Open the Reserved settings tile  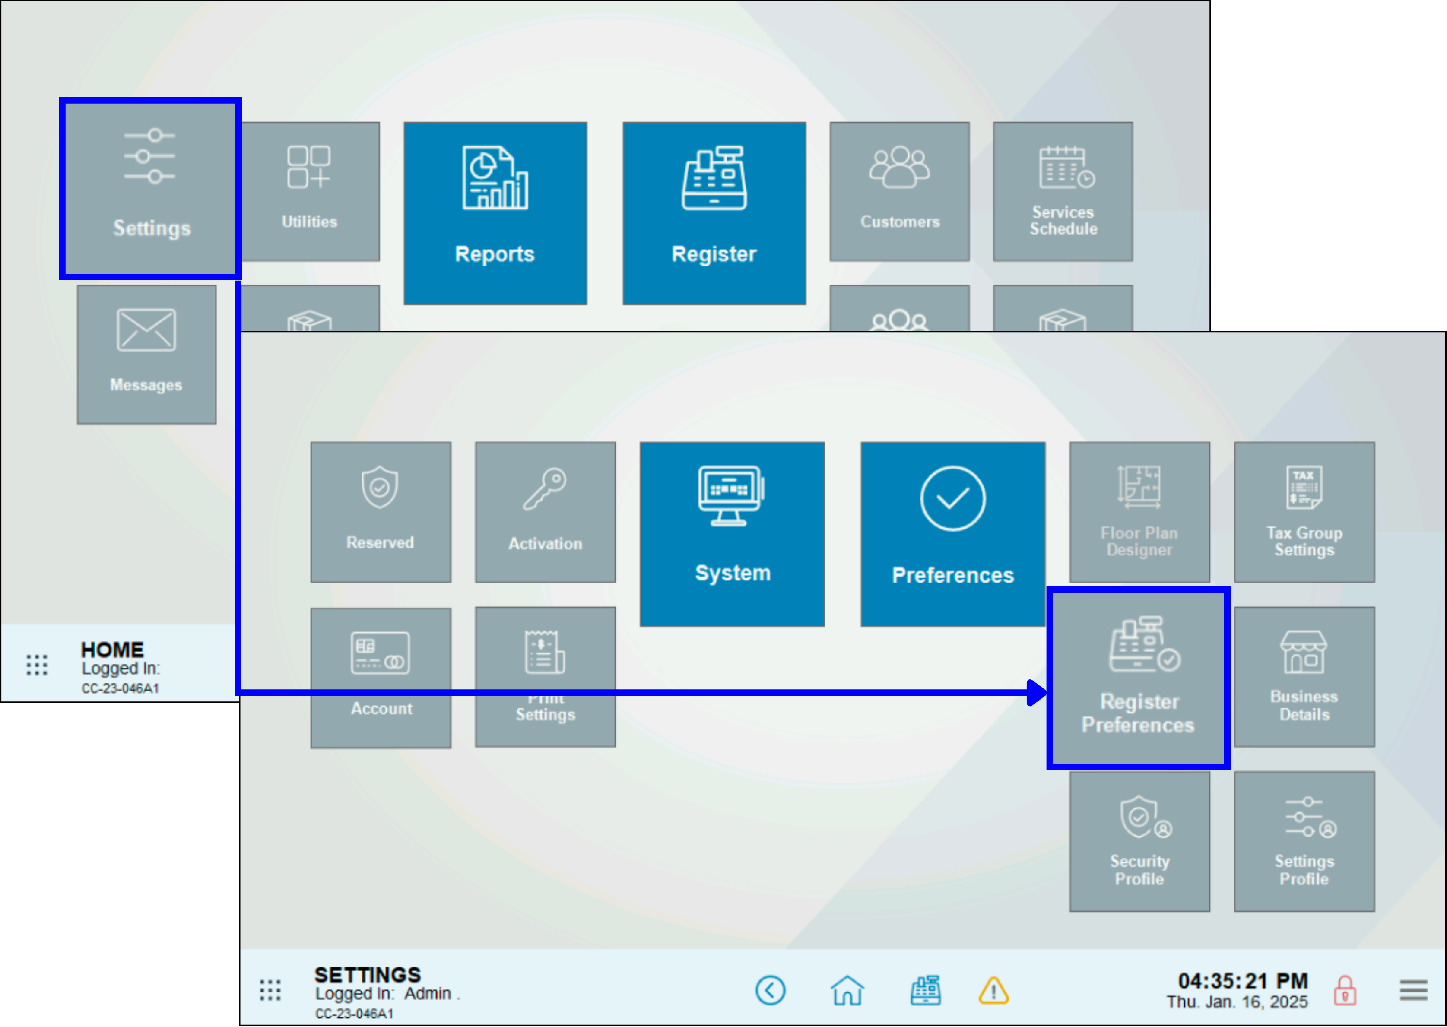click(x=381, y=512)
